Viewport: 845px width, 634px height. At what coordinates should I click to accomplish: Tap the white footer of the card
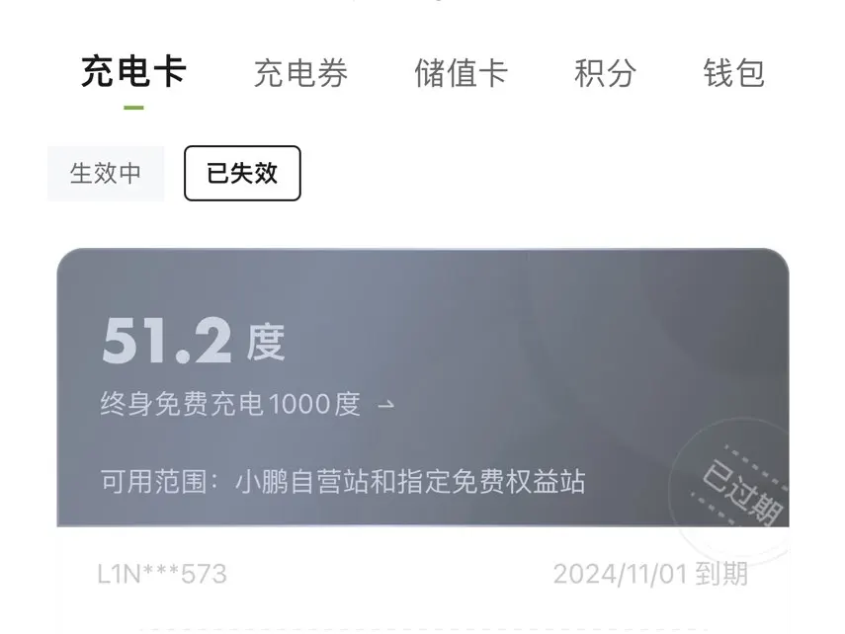click(423, 580)
